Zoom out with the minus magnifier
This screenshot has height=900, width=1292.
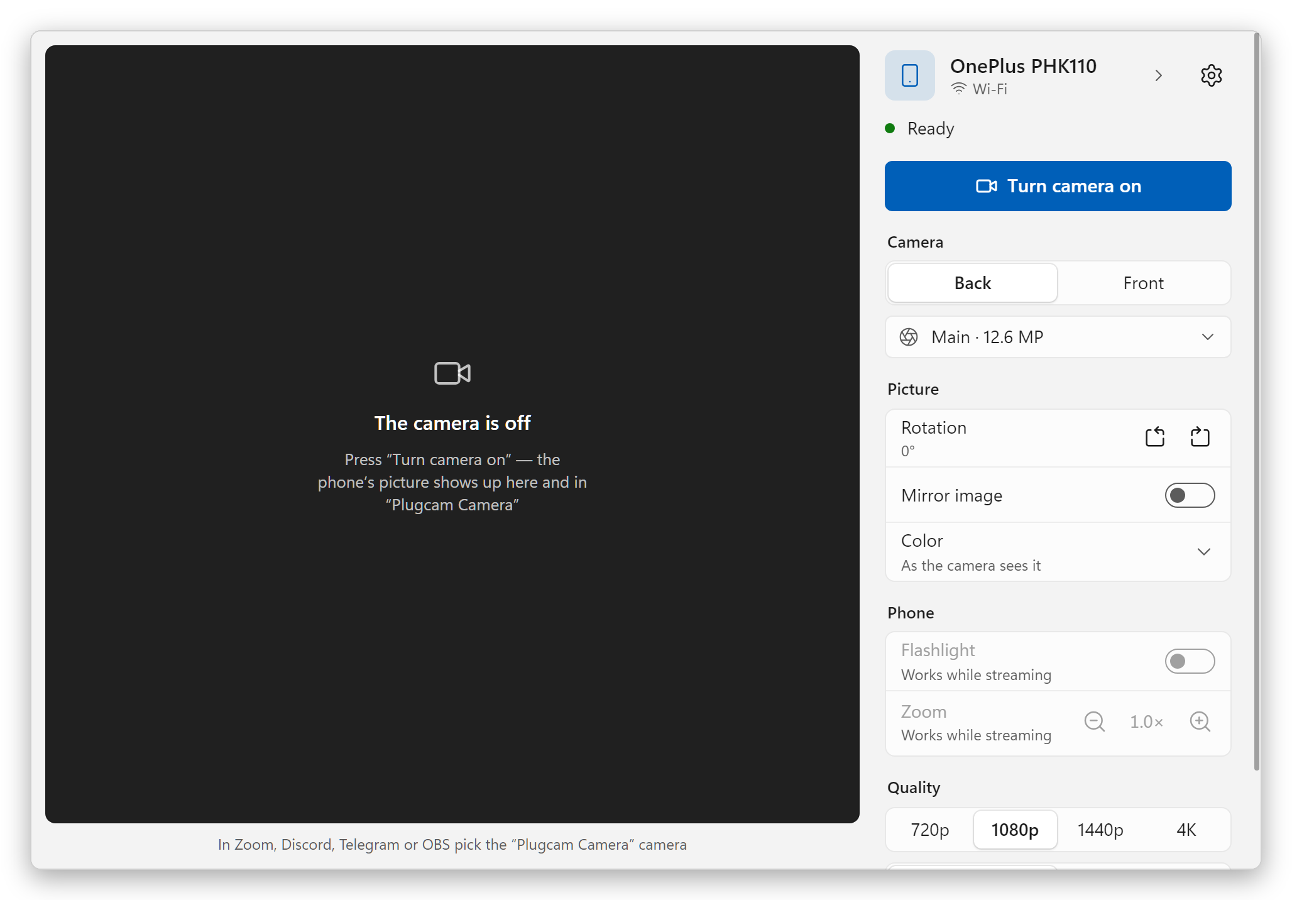click(x=1094, y=722)
